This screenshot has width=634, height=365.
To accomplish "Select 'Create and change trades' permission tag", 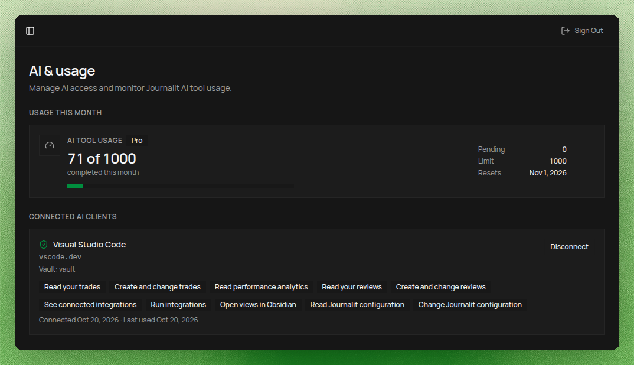I will click(157, 287).
